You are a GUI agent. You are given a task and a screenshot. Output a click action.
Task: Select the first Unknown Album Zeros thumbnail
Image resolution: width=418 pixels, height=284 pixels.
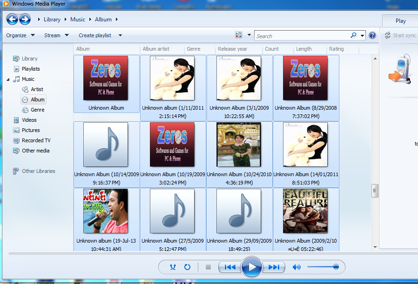click(x=106, y=78)
